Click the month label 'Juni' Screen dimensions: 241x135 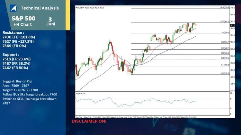pos(50,24)
